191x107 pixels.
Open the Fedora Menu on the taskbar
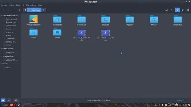tap(4, 105)
